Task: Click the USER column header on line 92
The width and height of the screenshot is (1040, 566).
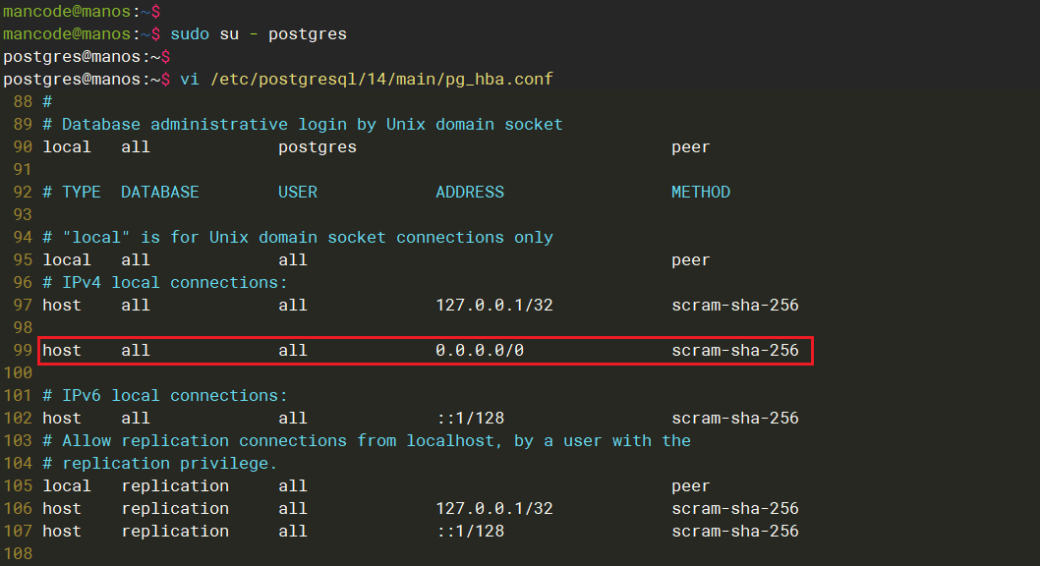Action: click(297, 193)
